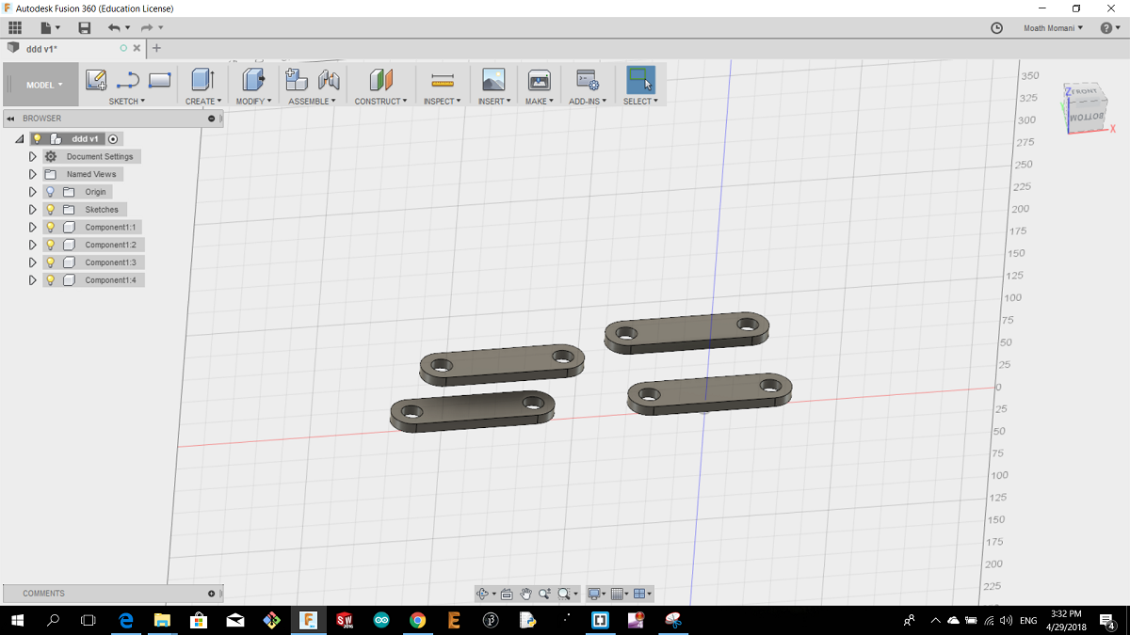Open the ASSEMBLE menu
This screenshot has height=635, width=1130.
[x=312, y=101]
